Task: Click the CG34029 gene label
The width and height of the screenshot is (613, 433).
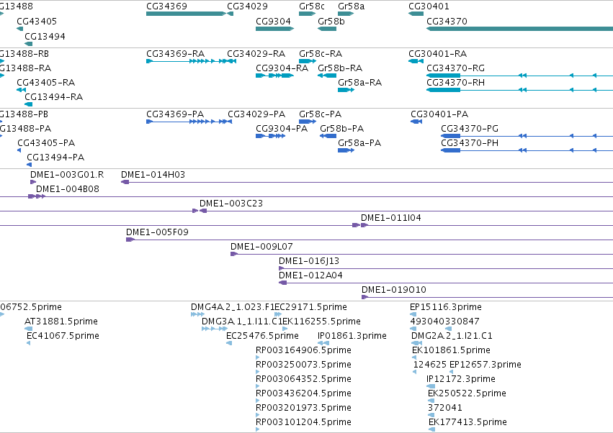Action: click(247, 6)
